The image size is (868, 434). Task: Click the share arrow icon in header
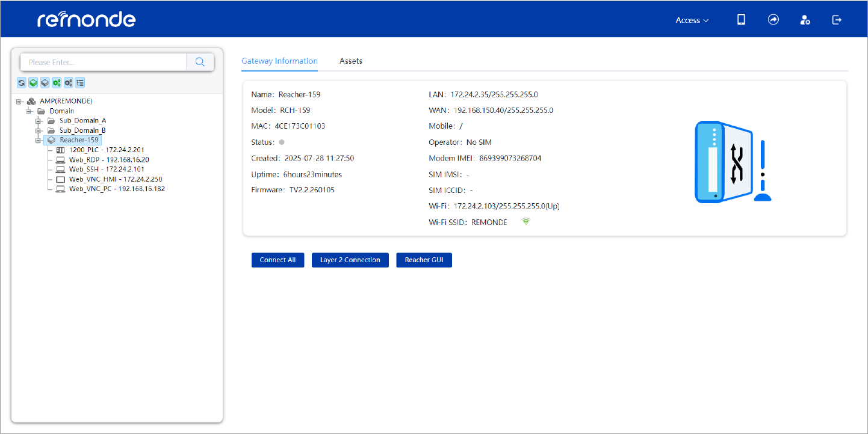click(773, 20)
